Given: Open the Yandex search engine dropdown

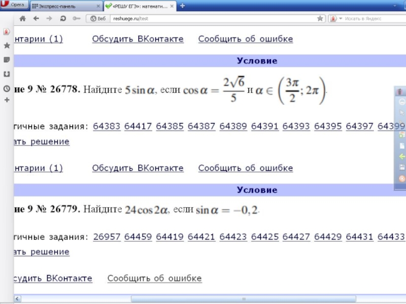Looking at the screenshot, I should point(334,18).
